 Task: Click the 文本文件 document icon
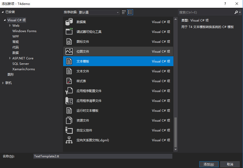point(69,71)
